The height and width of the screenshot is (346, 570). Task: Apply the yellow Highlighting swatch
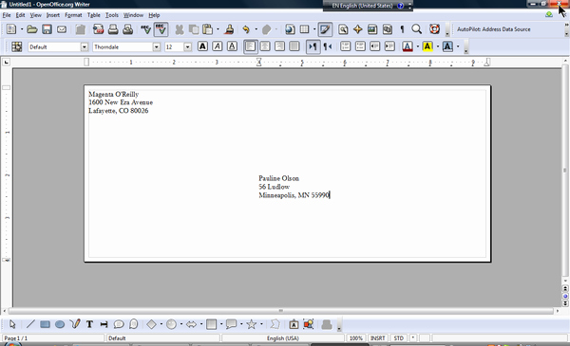click(427, 46)
